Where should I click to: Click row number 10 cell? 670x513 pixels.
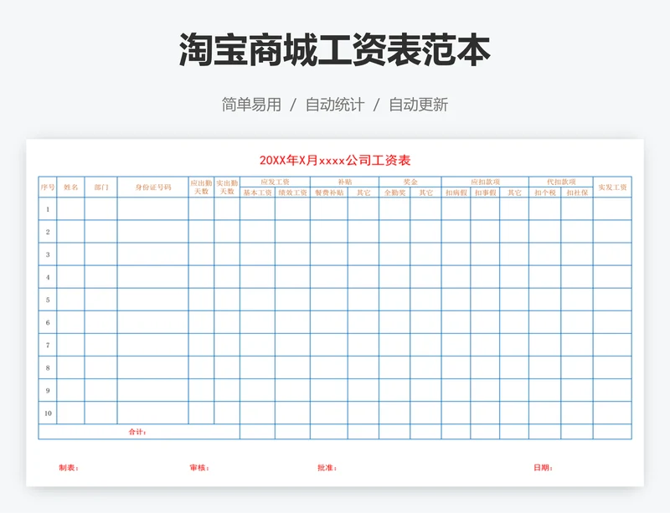pos(48,413)
